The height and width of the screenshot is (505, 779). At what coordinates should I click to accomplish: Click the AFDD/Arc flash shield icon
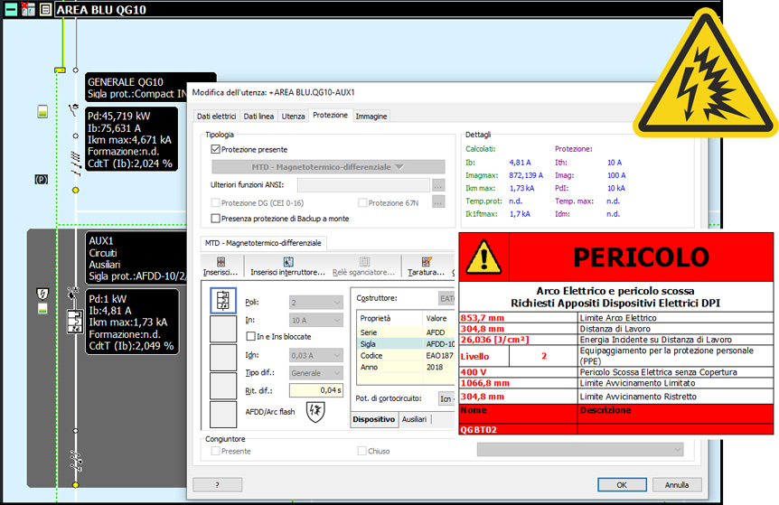(x=315, y=410)
